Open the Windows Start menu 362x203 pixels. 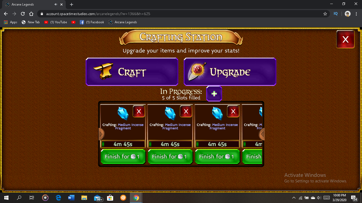(x=6, y=198)
